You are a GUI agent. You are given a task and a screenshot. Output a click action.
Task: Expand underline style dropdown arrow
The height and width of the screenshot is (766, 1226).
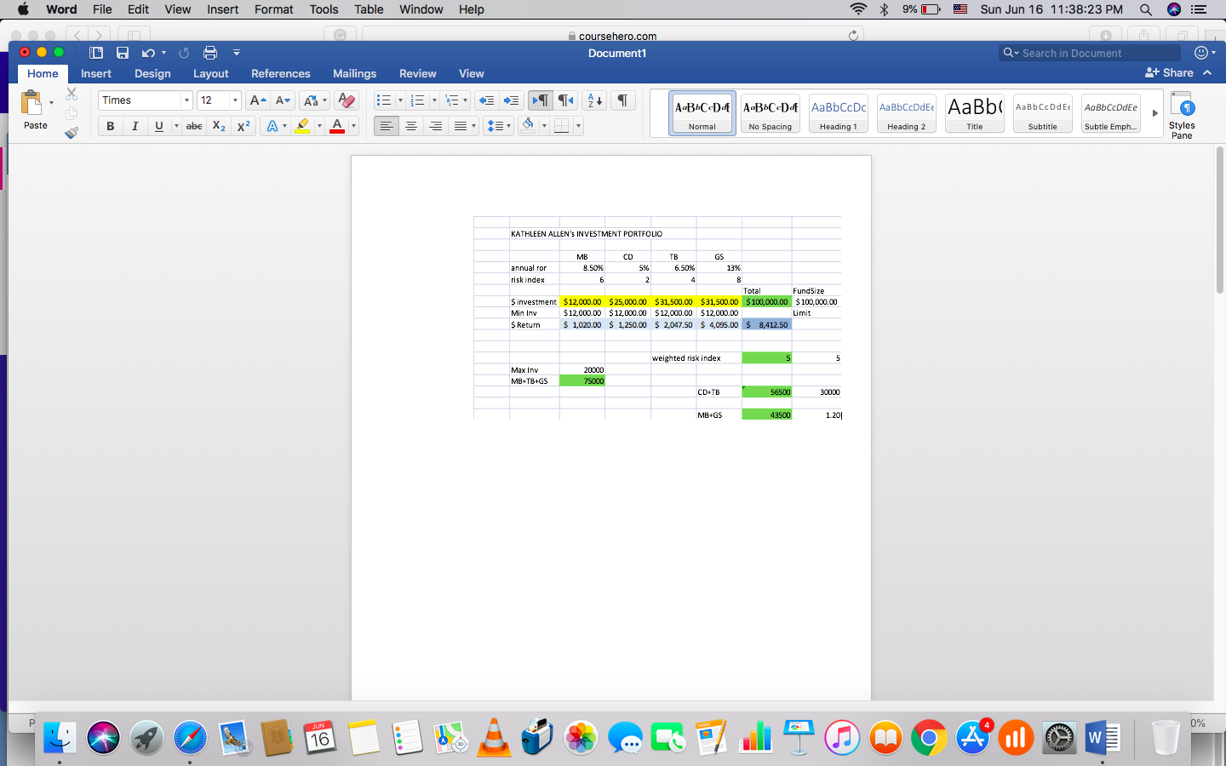tap(176, 126)
